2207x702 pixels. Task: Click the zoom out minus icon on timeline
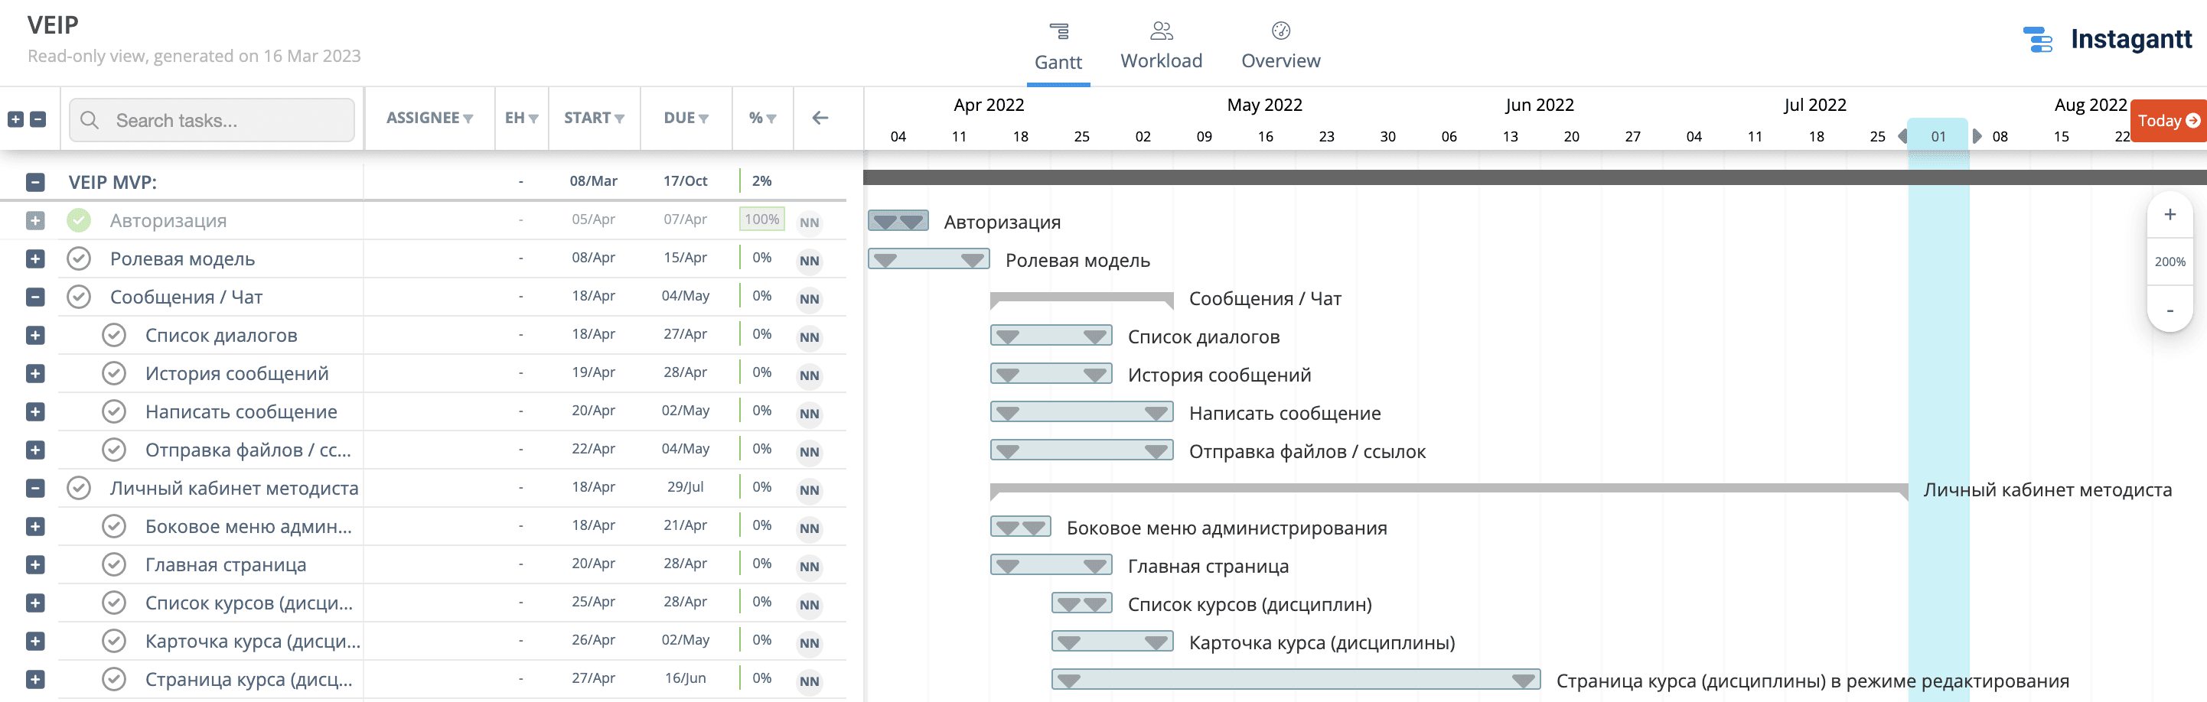[x=2170, y=309]
